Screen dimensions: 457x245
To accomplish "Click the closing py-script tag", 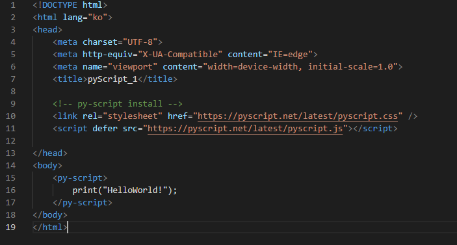I will 83,202.
